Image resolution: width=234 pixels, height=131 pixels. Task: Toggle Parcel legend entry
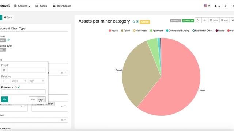(125, 31)
